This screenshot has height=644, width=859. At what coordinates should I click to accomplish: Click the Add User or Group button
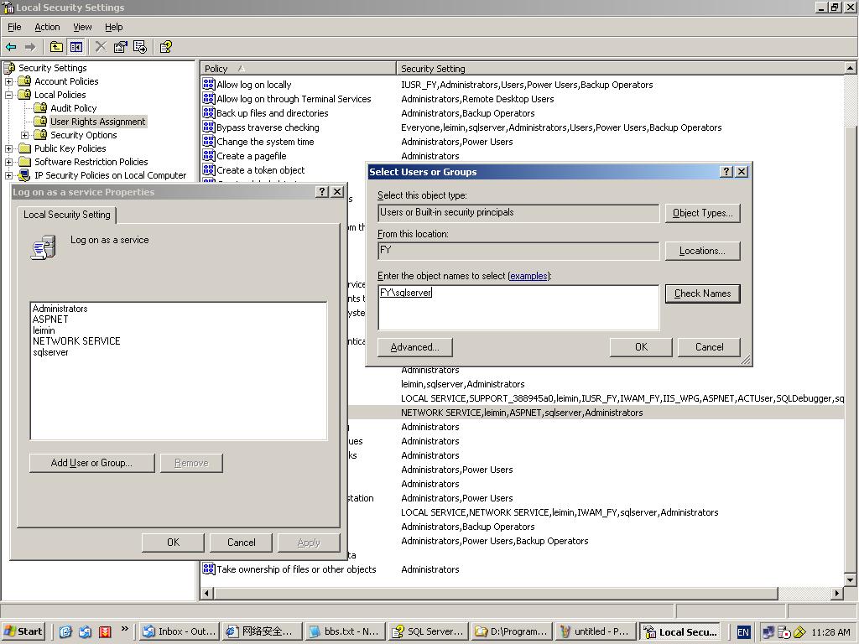91,463
